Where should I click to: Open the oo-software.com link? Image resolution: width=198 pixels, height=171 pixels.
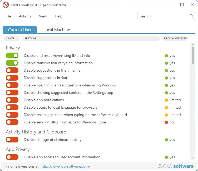pos(65,166)
